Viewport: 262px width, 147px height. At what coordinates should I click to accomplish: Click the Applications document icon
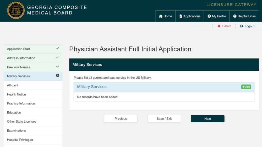click(181, 16)
